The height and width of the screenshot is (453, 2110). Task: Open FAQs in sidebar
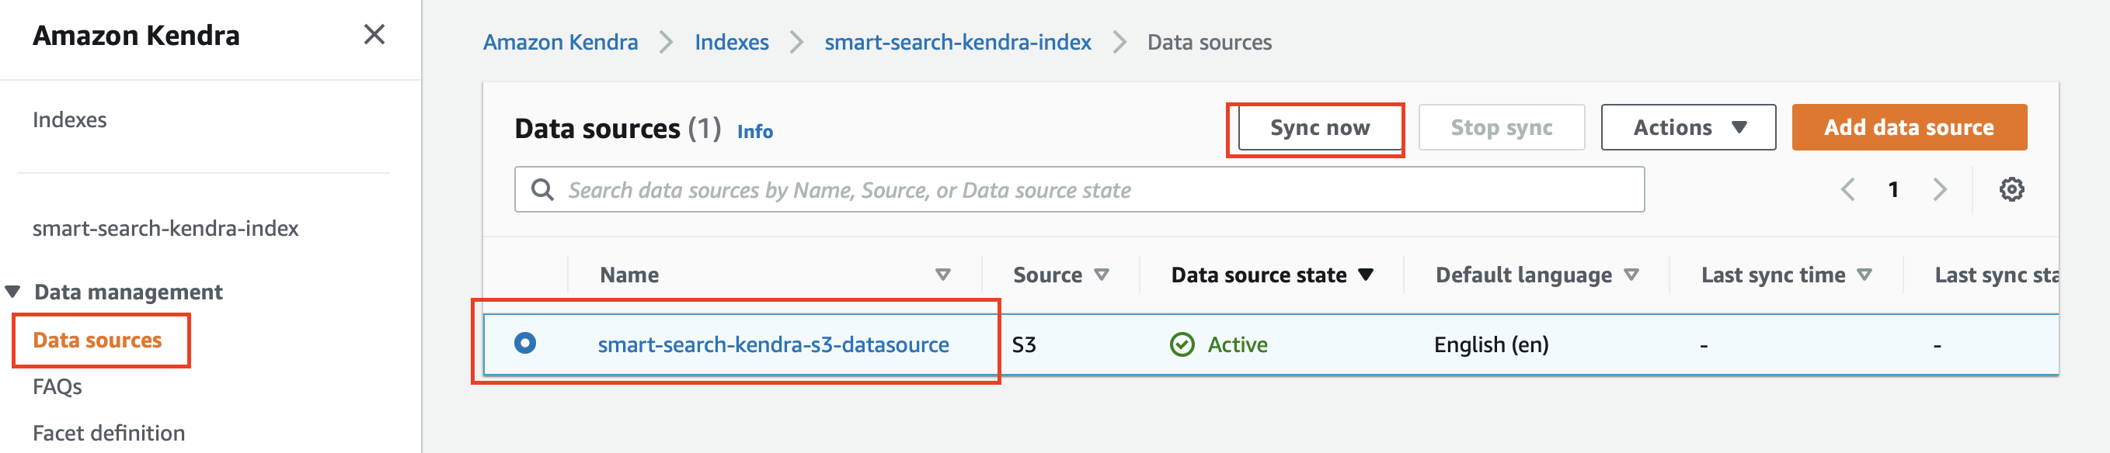coord(57,387)
